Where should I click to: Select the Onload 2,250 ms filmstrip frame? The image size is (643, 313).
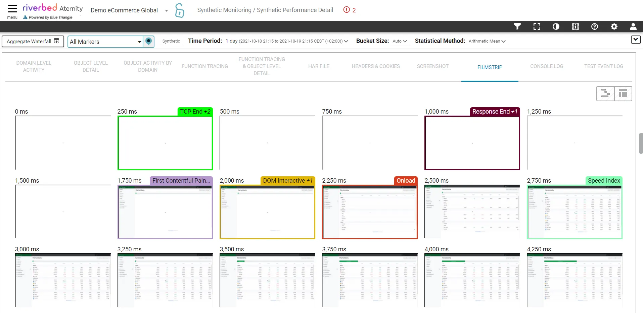coord(370,211)
